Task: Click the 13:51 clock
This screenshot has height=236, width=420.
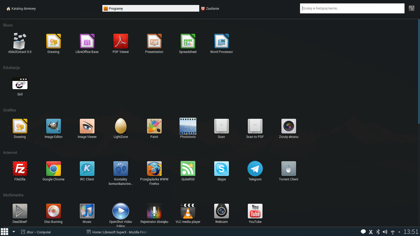Action: 411,232
